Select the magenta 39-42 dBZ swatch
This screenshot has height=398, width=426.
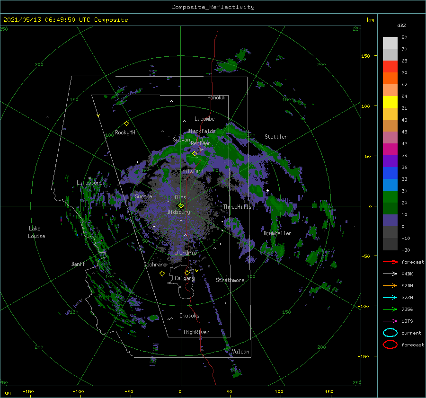(390, 150)
